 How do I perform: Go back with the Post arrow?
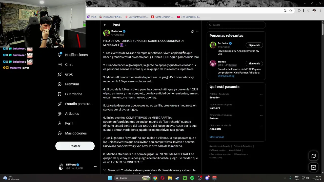click(105, 25)
